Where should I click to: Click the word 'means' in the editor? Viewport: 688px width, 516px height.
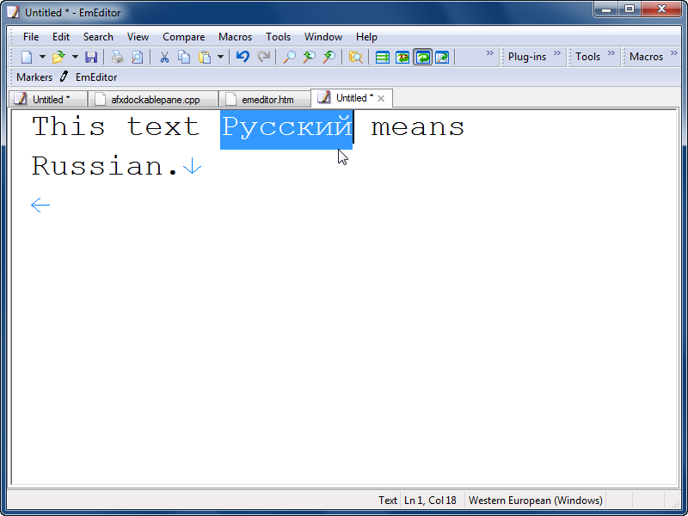point(418,127)
